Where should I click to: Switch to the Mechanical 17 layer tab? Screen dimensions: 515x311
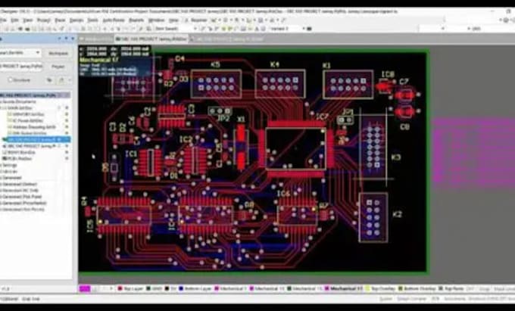point(344,289)
